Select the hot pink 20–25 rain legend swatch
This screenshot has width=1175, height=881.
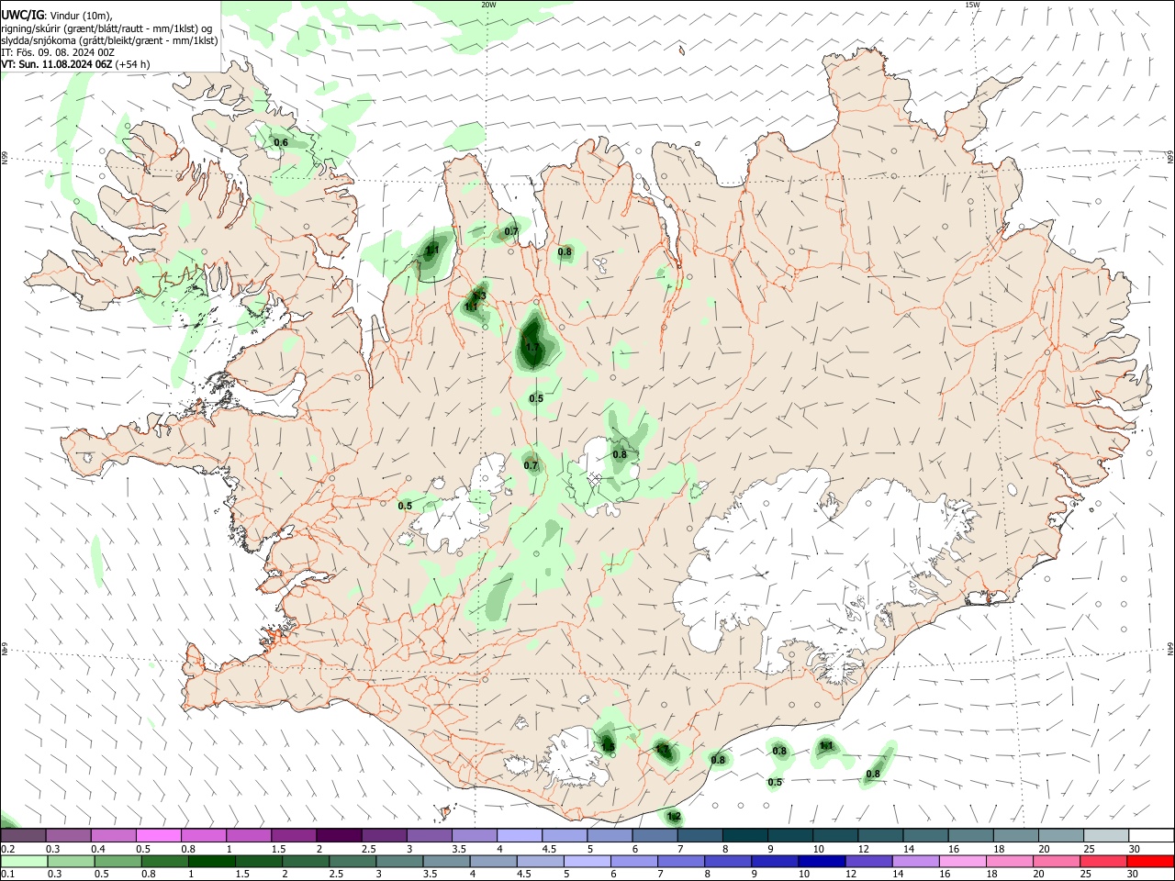[1058, 861]
